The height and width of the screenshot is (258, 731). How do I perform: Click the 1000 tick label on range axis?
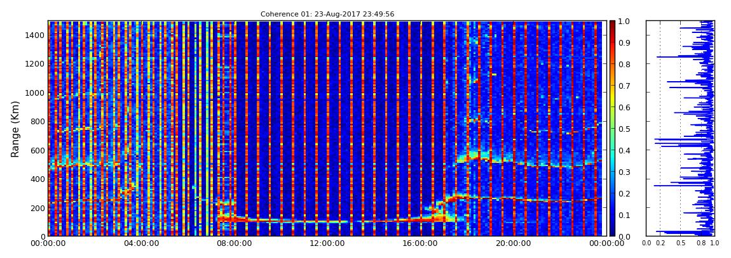(x=35, y=93)
